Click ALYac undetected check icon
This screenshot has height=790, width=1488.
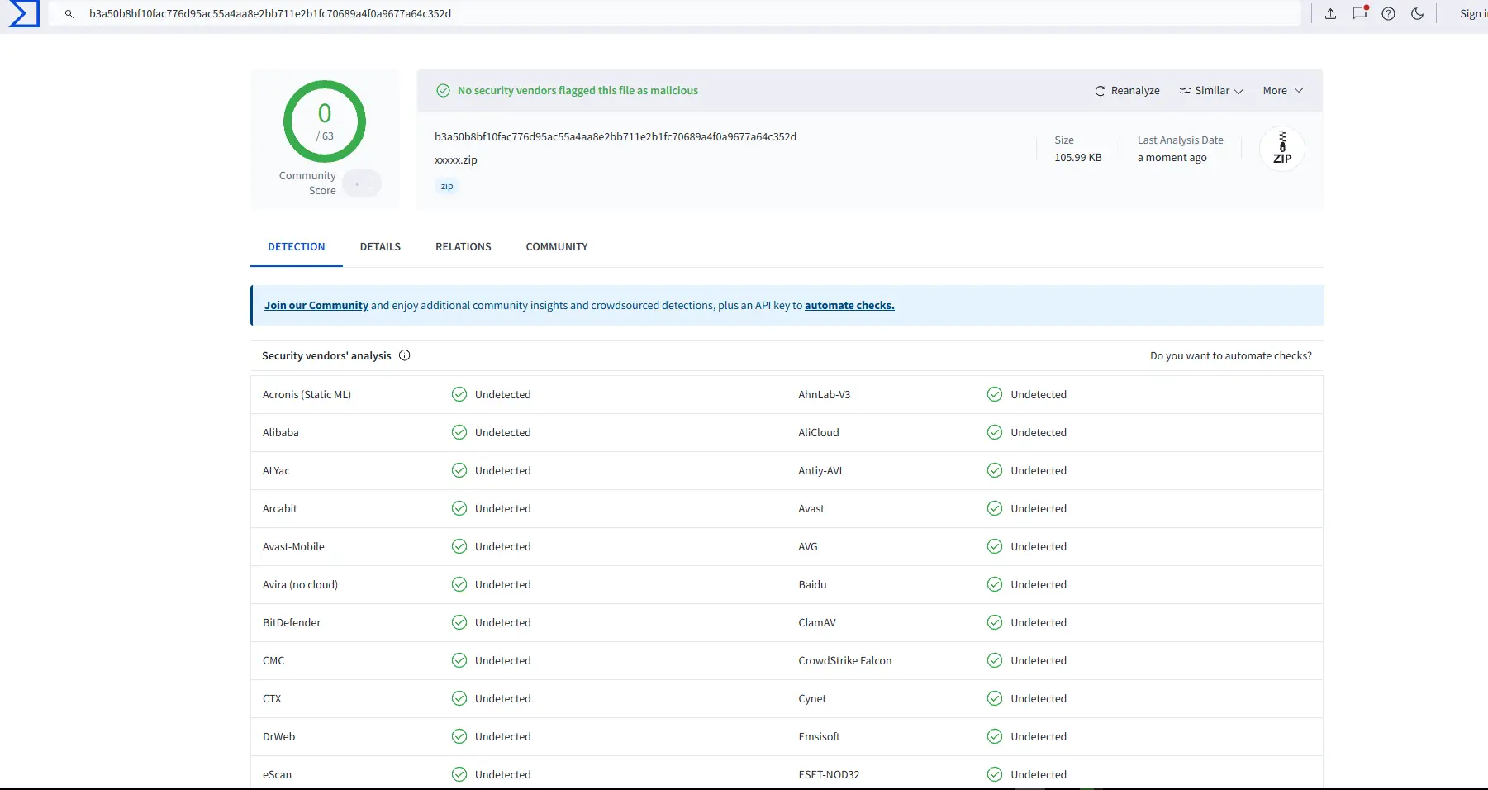pos(459,471)
